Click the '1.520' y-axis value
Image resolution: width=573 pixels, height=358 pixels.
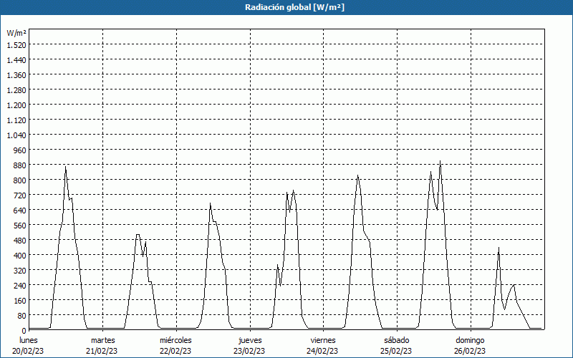[16, 45]
